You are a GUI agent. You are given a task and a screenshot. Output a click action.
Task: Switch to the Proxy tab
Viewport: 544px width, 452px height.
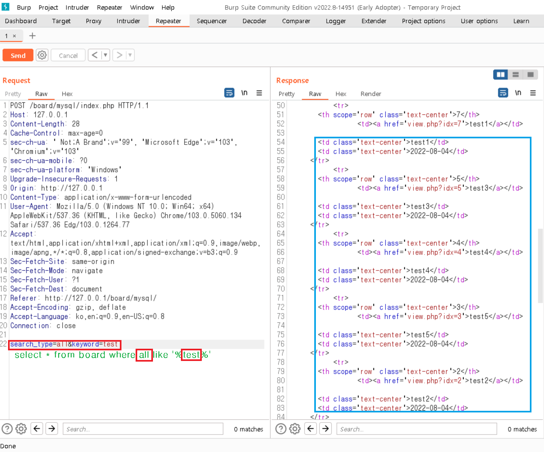point(94,21)
